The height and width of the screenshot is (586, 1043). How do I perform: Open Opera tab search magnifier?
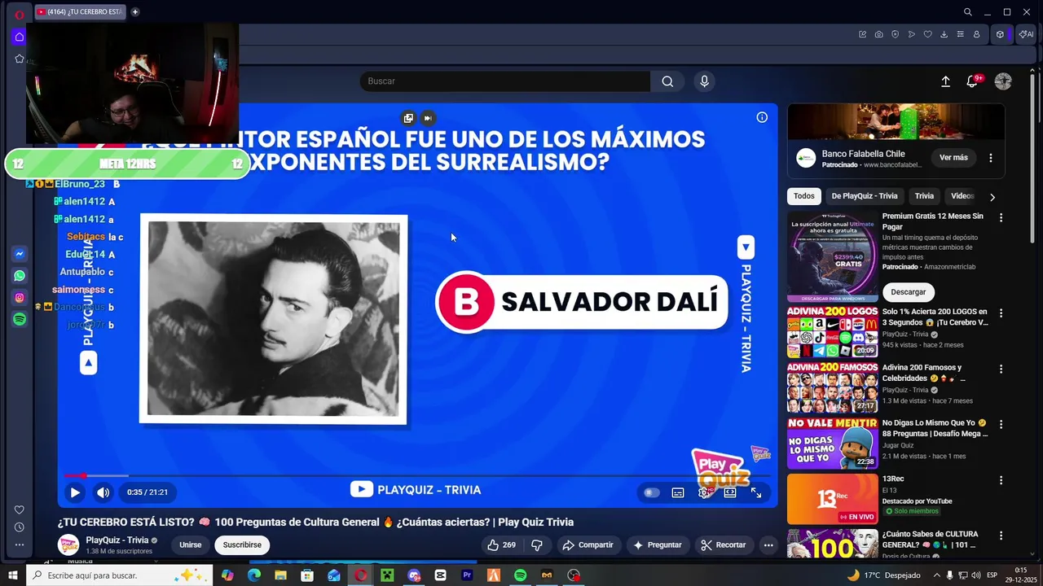(x=967, y=12)
